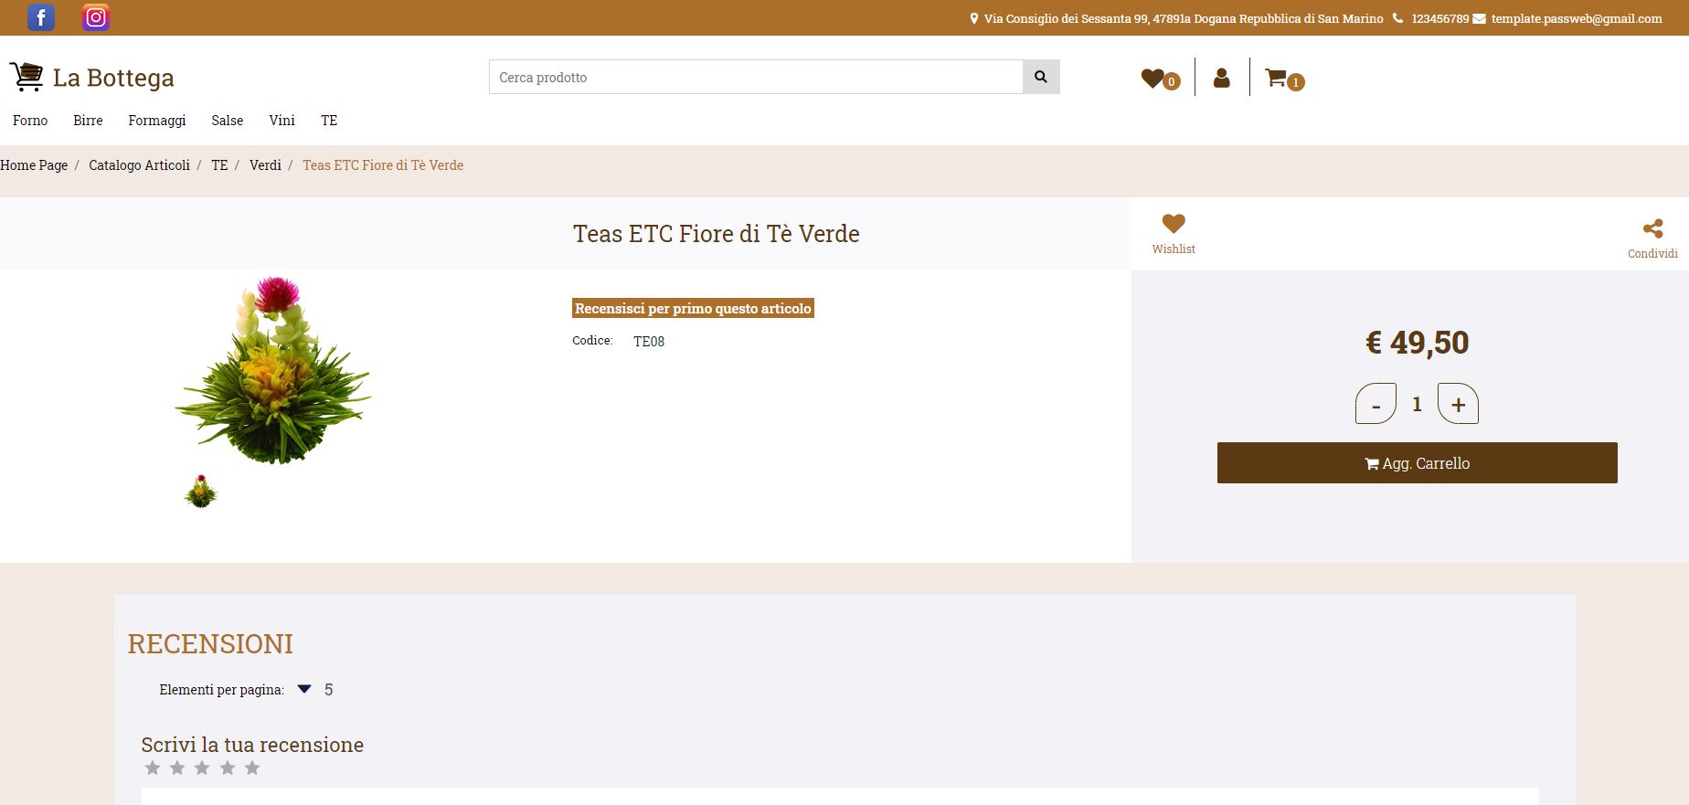The image size is (1689, 805).
Task: Decrease quantity with minus button
Action: [1376, 404]
